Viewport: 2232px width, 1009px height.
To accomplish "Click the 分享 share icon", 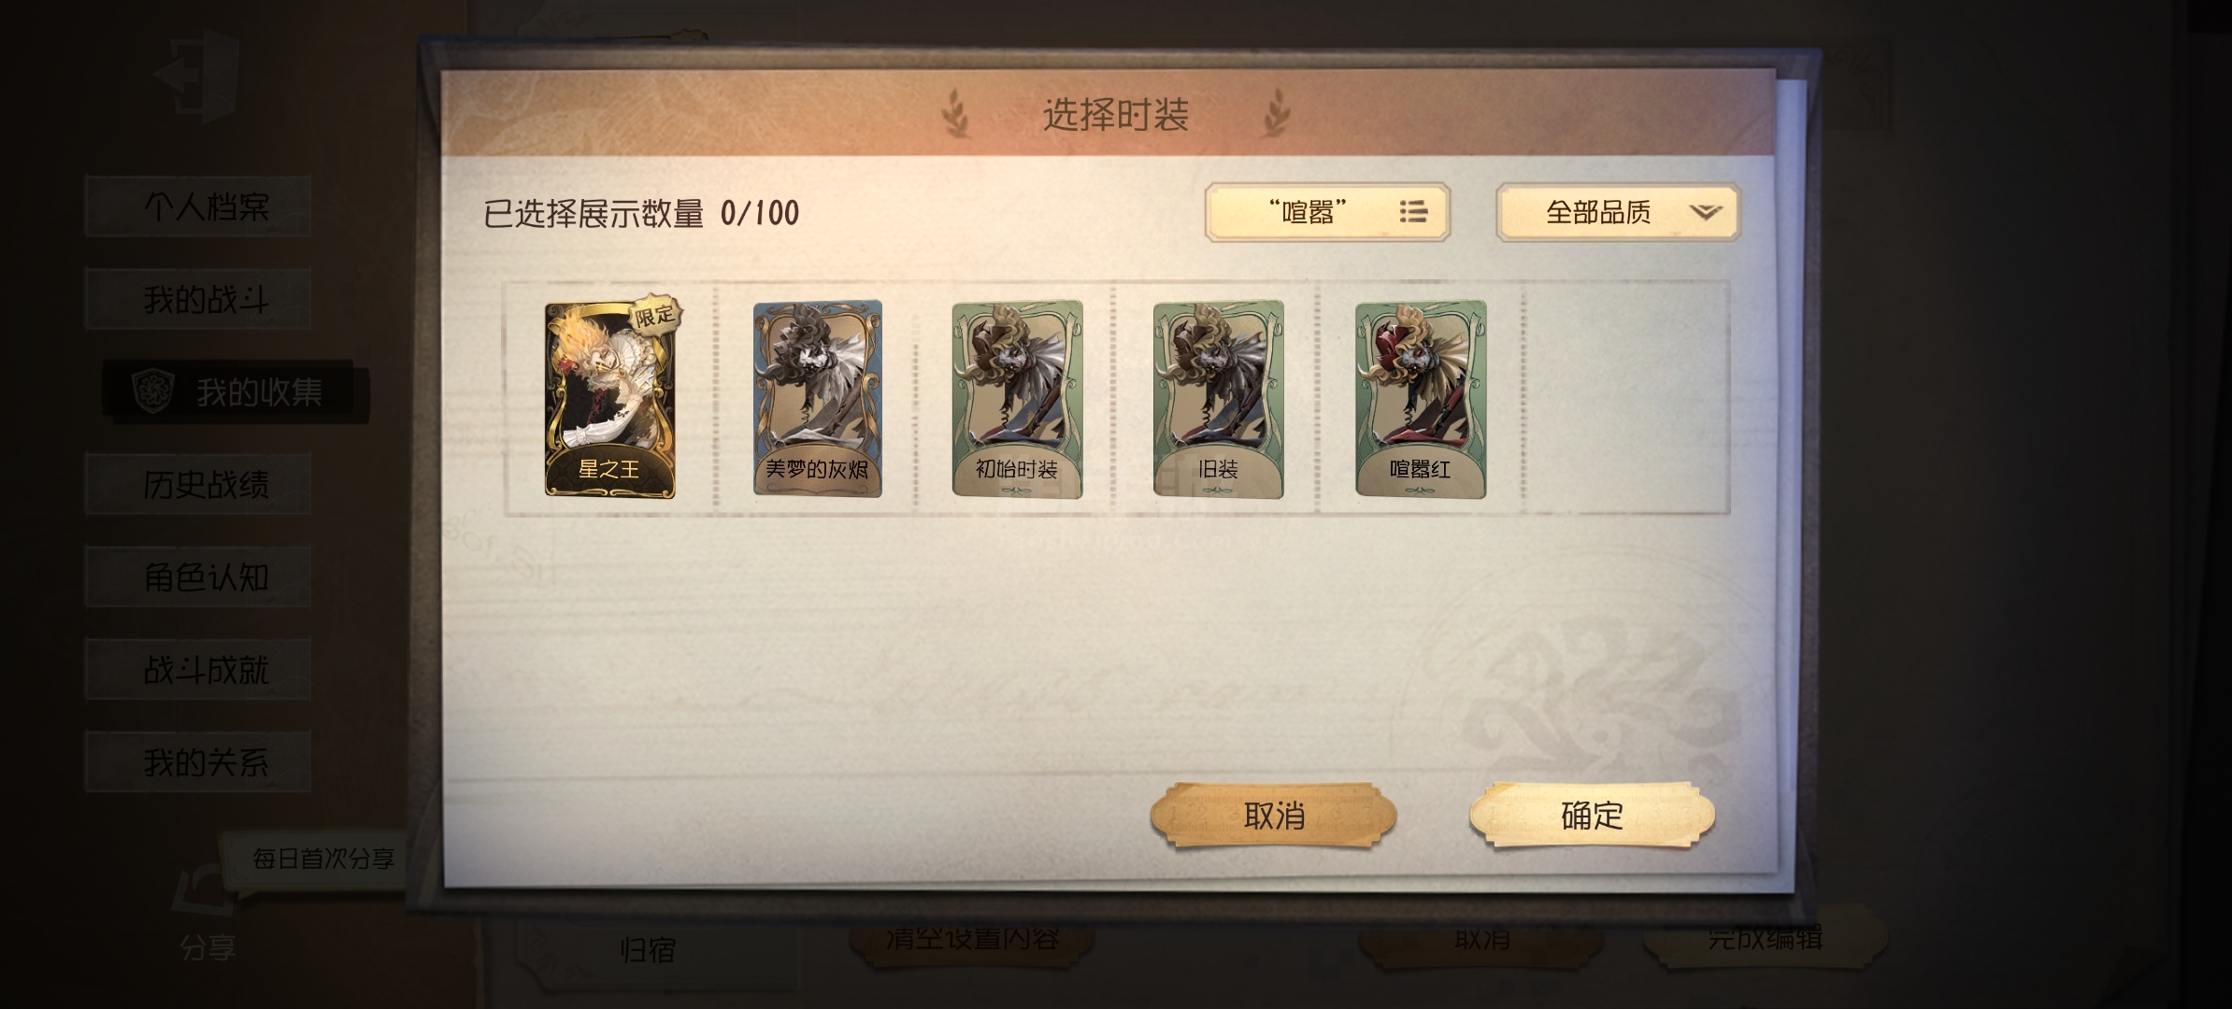I will [205, 894].
